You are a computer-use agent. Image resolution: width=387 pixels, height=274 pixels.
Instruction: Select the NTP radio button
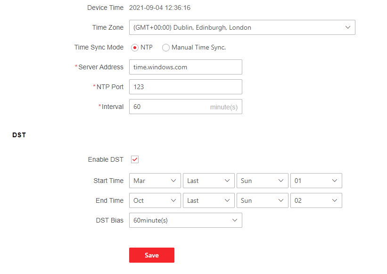click(135, 48)
